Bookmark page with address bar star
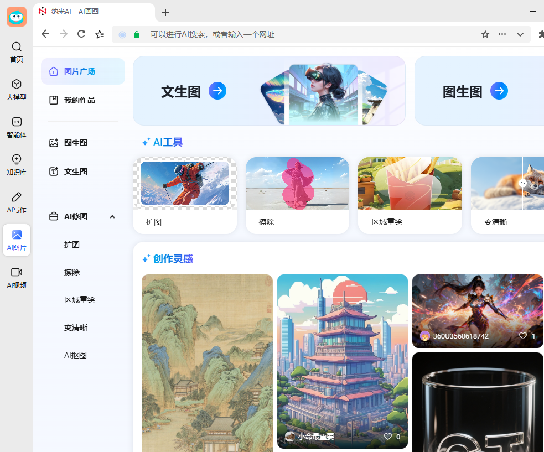The height and width of the screenshot is (452, 544). [485, 34]
